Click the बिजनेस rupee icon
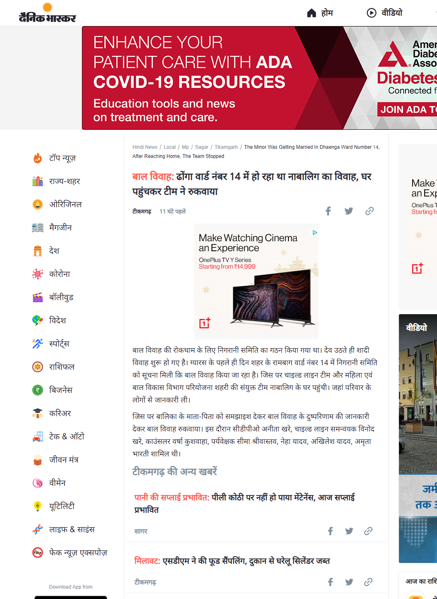This screenshot has width=437, height=599. (x=38, y=390)
